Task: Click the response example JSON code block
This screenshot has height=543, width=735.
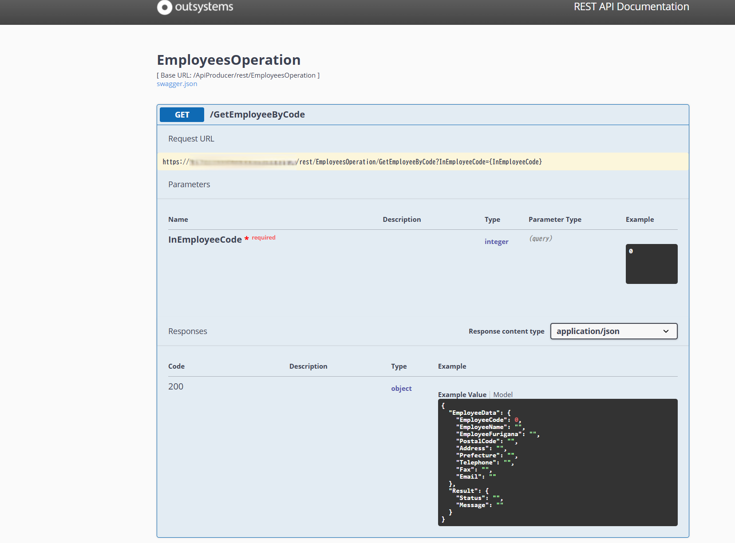Action: [x=557, y=462]
